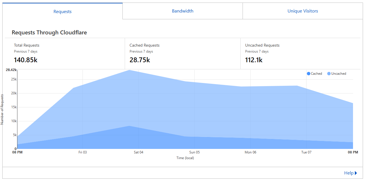Click the chart peak at Sat 04

pyautogui.click(x=130, y=70)
